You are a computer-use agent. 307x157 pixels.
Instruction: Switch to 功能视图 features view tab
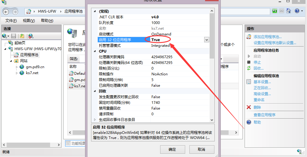[75, 143]
